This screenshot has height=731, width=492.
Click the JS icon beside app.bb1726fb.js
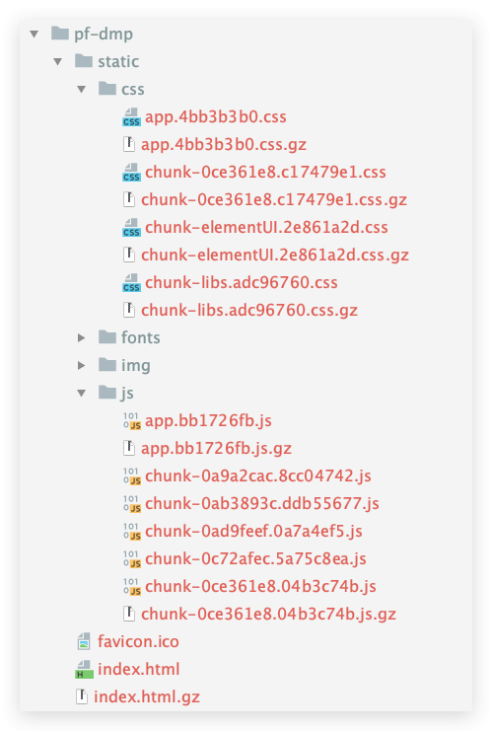tap(132, 421)
